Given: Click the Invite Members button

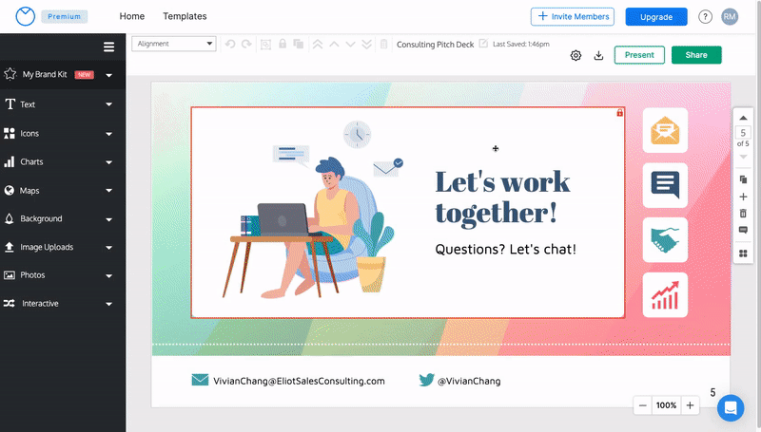Looking at the screenshot, I should pyautogui.click(x=573, y=17).
